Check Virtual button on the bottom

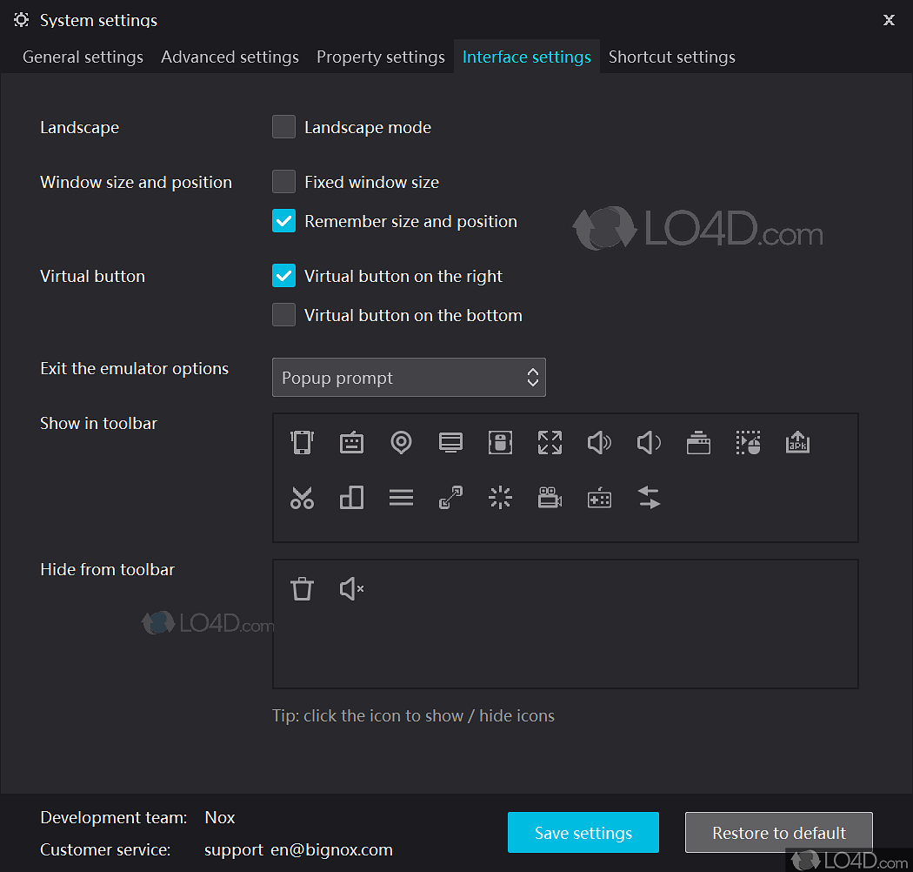point(284,315)
